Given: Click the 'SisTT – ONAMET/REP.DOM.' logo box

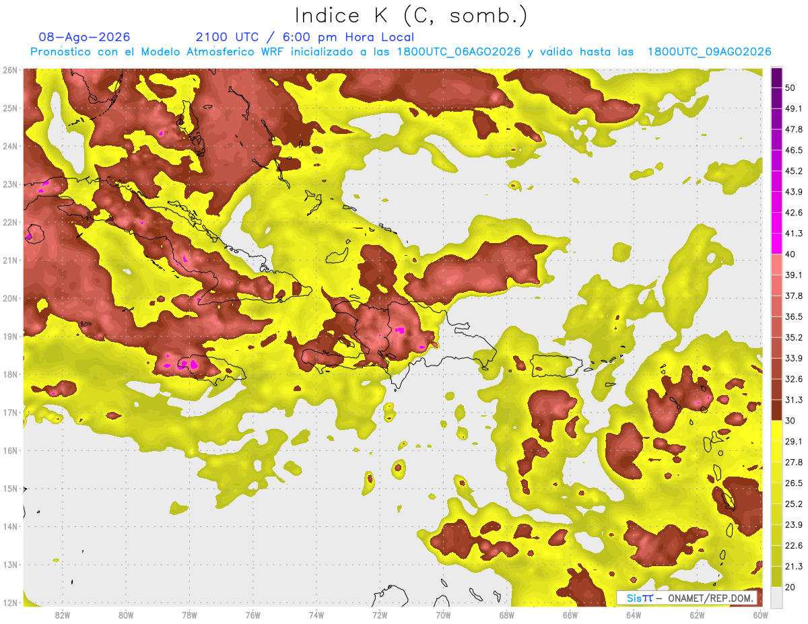Looking at the screenshot, I should (687, 598).
